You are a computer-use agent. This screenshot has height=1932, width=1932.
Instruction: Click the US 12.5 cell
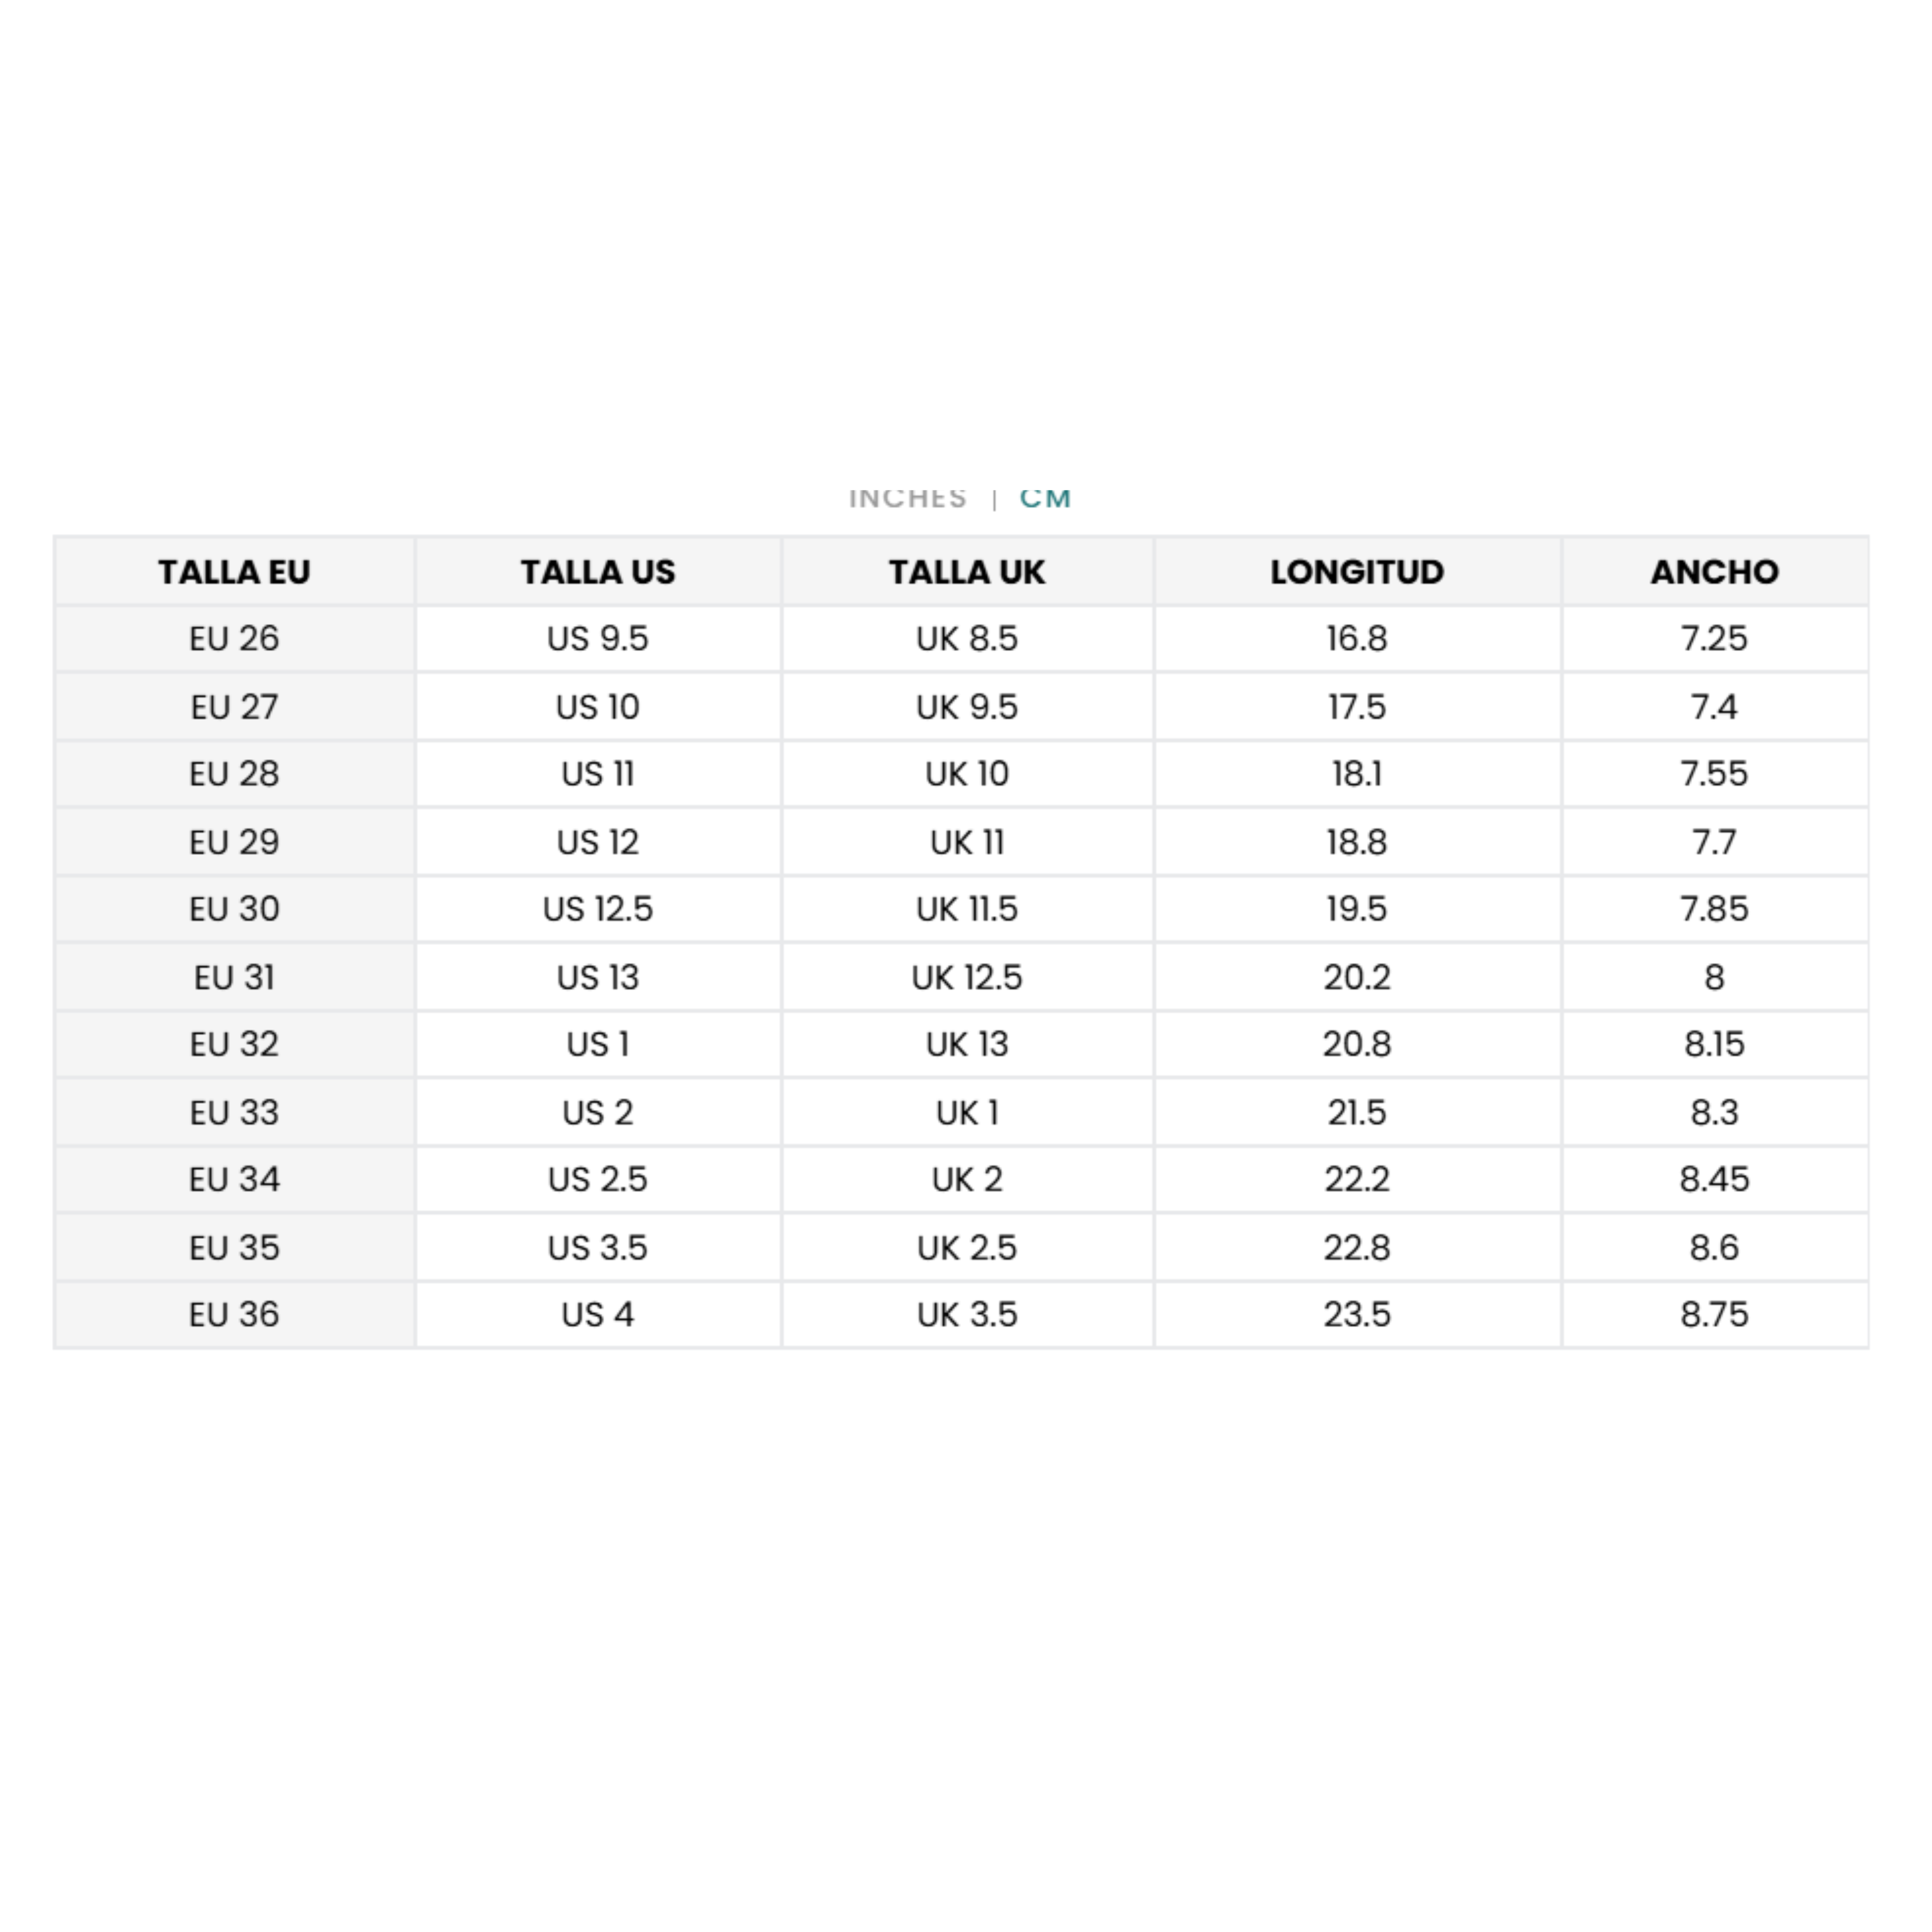tap(598, 909)
